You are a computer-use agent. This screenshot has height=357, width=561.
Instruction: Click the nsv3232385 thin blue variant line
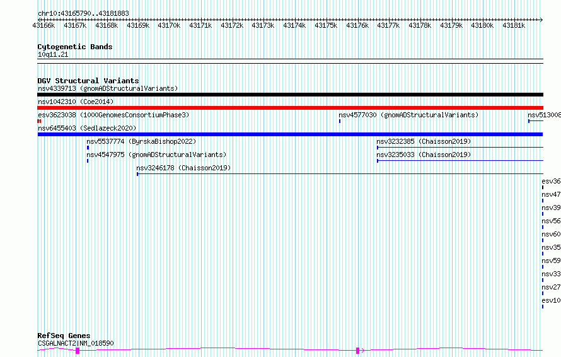pos(460,148)
